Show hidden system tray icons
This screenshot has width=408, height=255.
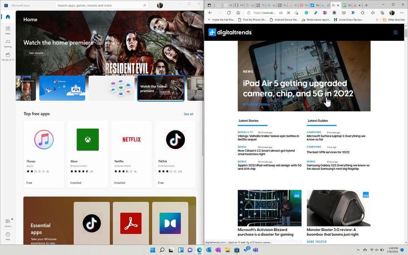[x=358, y=250]
